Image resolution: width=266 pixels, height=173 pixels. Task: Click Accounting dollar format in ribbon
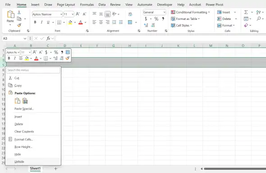(146, 19)
